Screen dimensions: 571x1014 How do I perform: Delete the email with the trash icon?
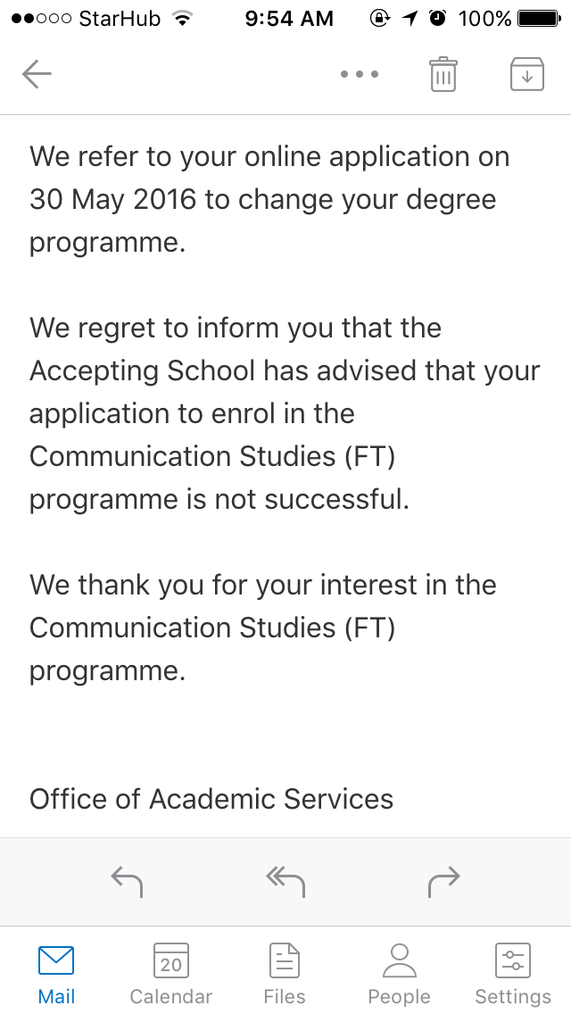(x=443, y=74)
